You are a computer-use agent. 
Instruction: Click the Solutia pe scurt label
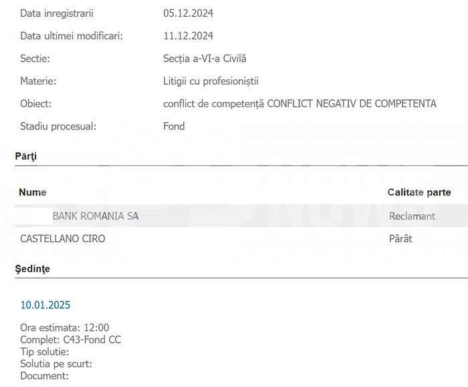click(56, 364)
